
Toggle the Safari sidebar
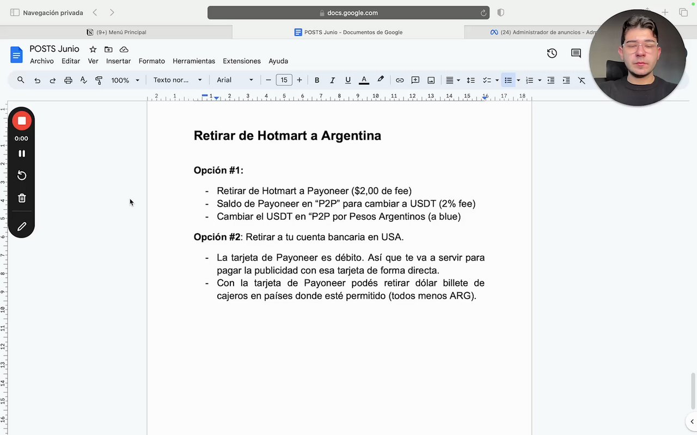[15, 13]
